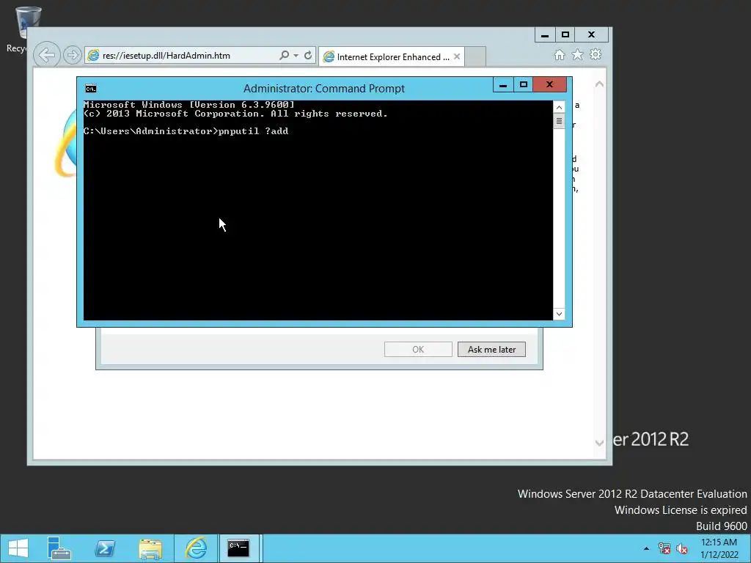751x563 pixels.
Task: Minimize the Command Prompt window
Action: [x=503, y=85]
